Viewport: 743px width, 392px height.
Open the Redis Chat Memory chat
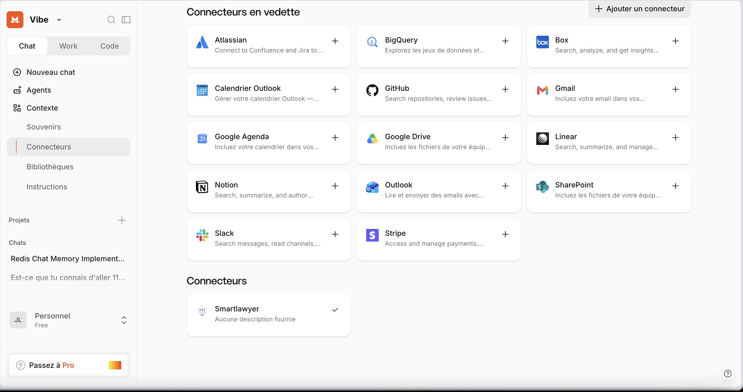click(68, 259)
